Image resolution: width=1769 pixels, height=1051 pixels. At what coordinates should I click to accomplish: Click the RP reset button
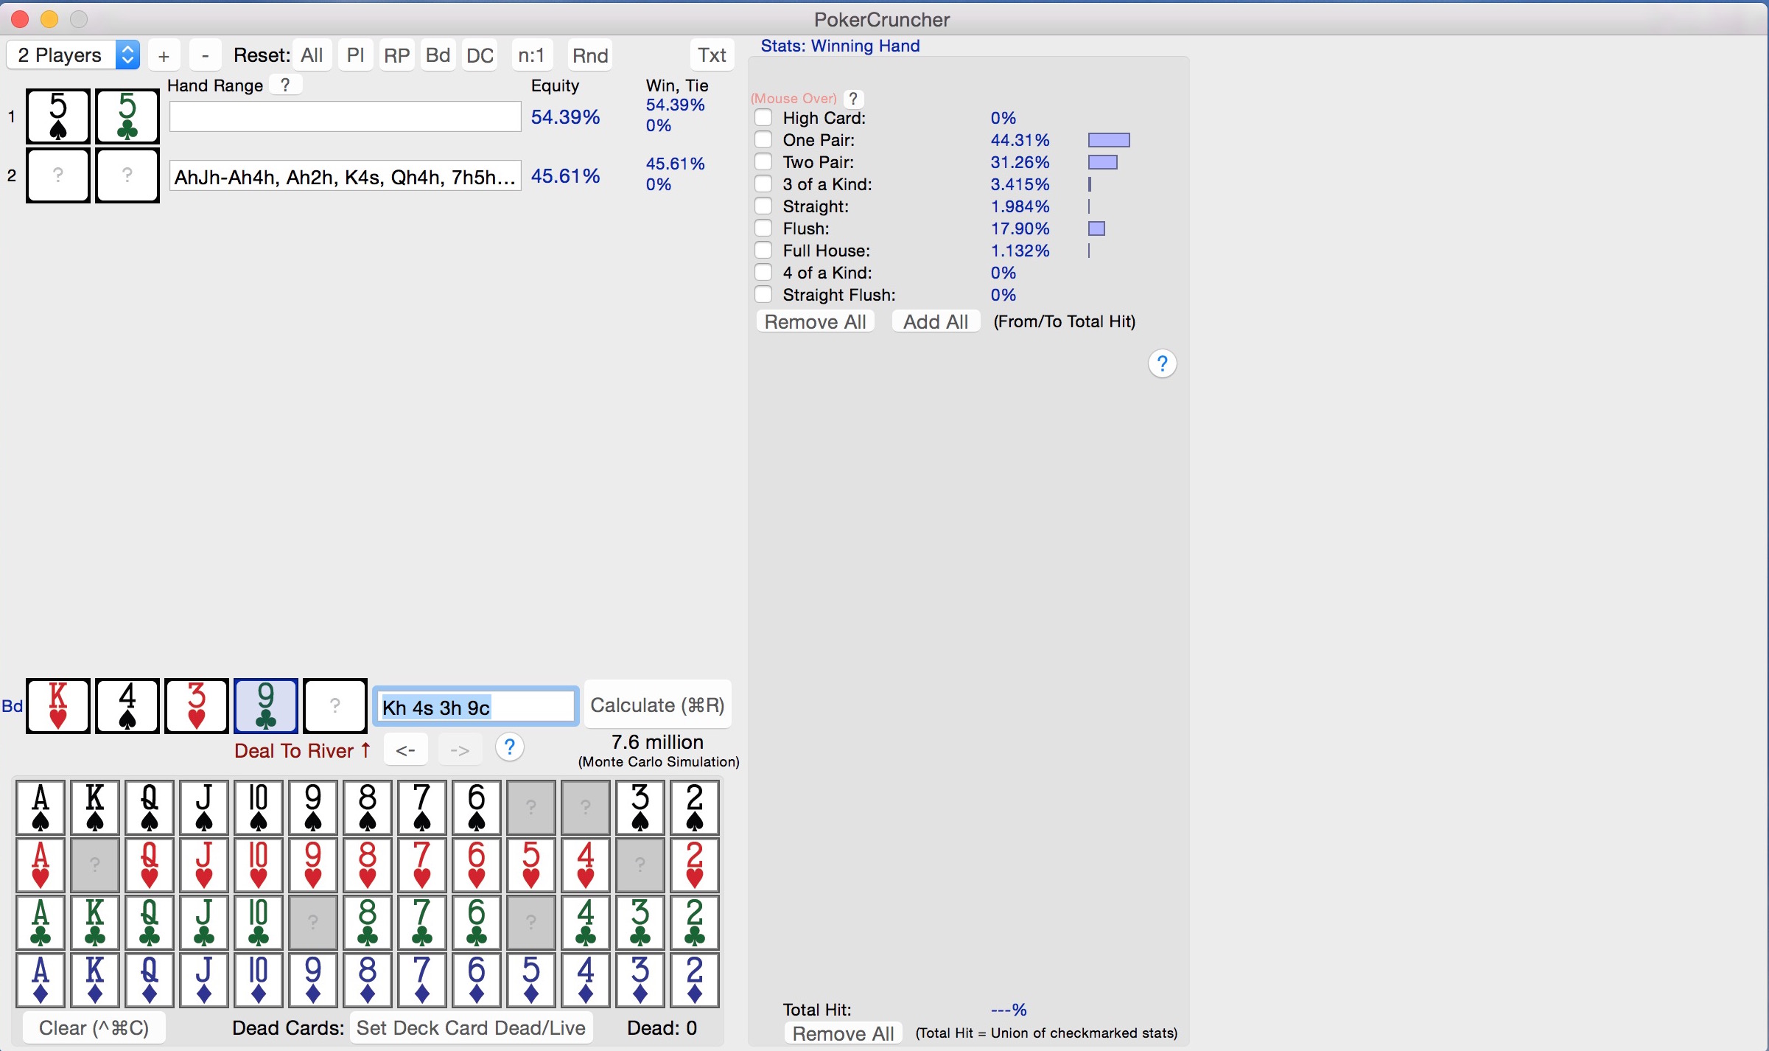point(396,55)
